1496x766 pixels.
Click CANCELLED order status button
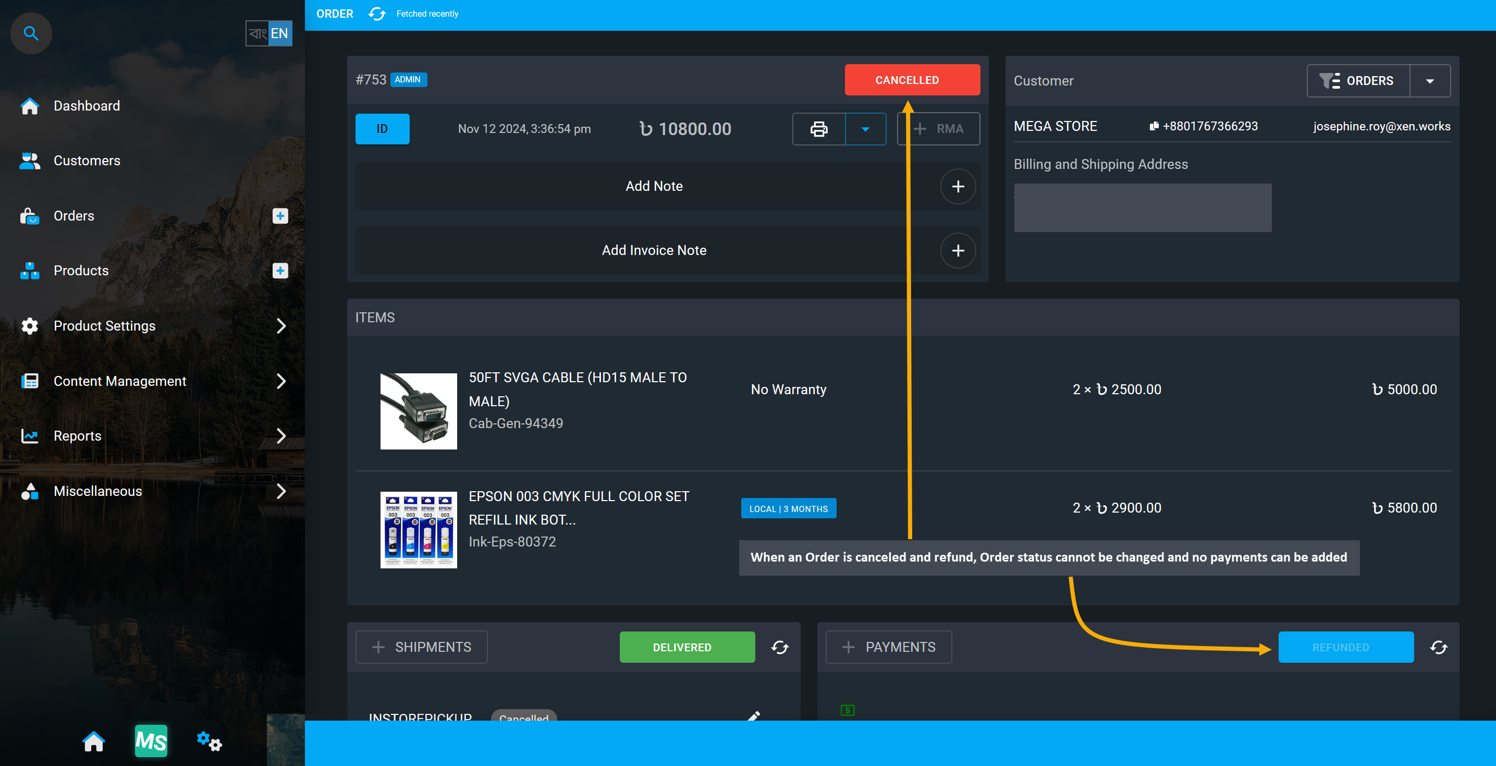pyautogui.click(x=907, y=79)
